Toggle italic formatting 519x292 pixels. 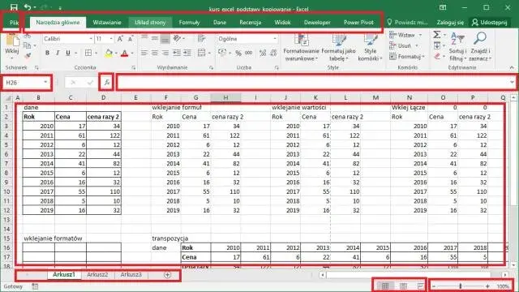58,53
